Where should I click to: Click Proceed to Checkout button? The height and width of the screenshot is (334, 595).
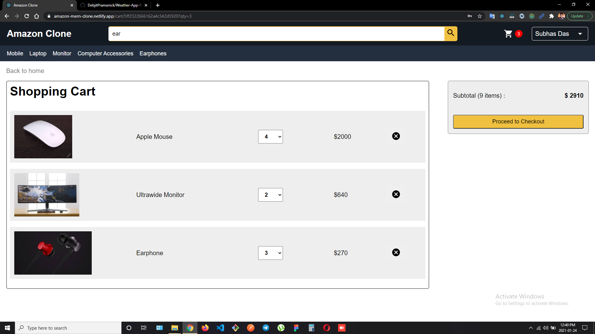(x=518, y=122)
